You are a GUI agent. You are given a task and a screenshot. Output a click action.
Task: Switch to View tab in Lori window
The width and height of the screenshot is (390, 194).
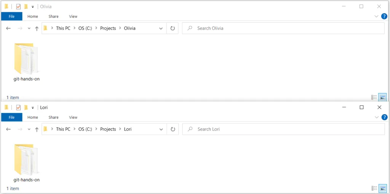73,118
